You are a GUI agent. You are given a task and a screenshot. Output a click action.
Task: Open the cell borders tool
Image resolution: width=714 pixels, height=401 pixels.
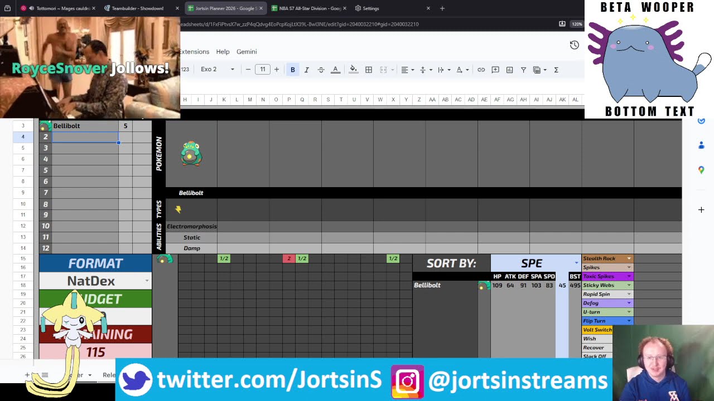369,70
